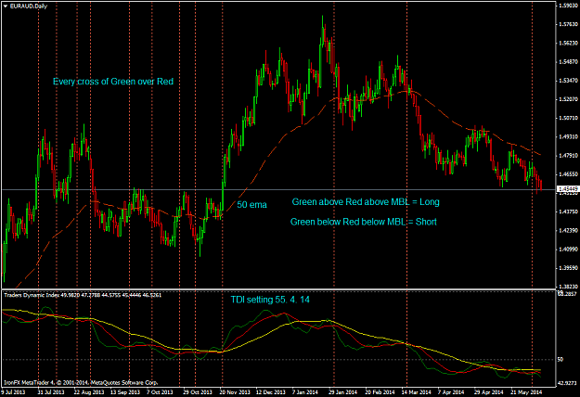Click the 7 Jan 2014 date label
The width and height of the screenshot is (580, 397).
[305, 391]
